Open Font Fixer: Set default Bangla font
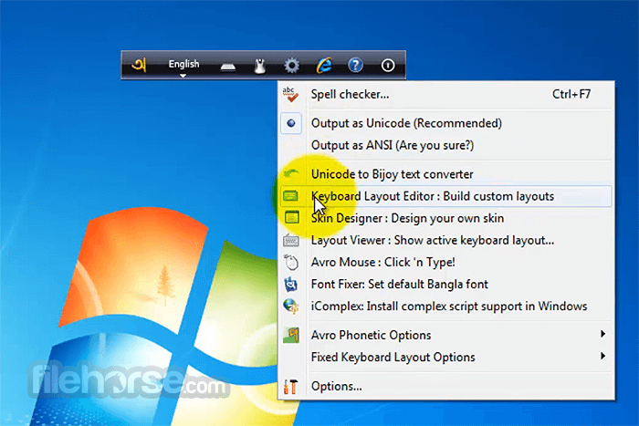The height and width of the screenshot is (426, 639). click(446, 284)
